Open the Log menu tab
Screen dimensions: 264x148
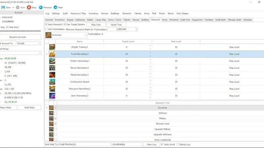tap(47, 14)
